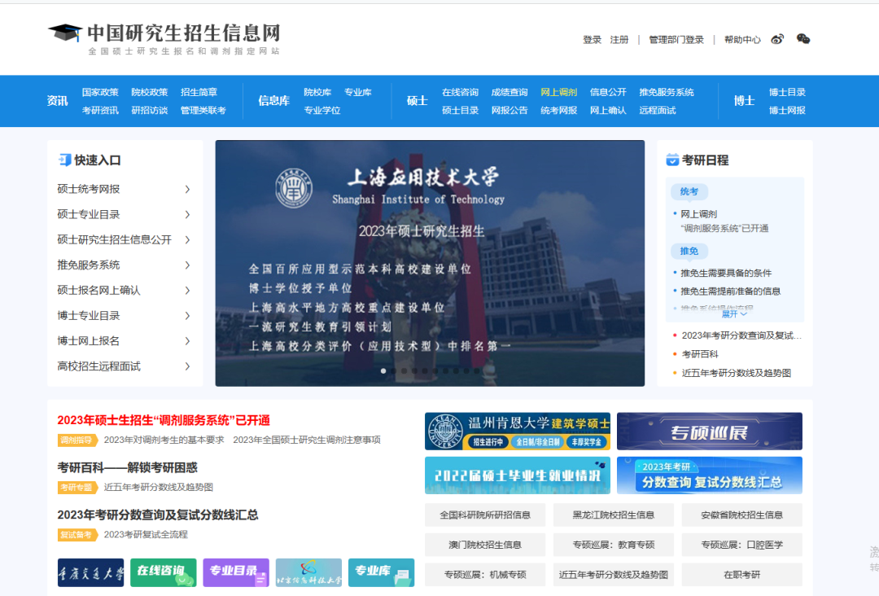Select the 推免 tag in schedule
The image size is (879, 596).
coord(689,252)
